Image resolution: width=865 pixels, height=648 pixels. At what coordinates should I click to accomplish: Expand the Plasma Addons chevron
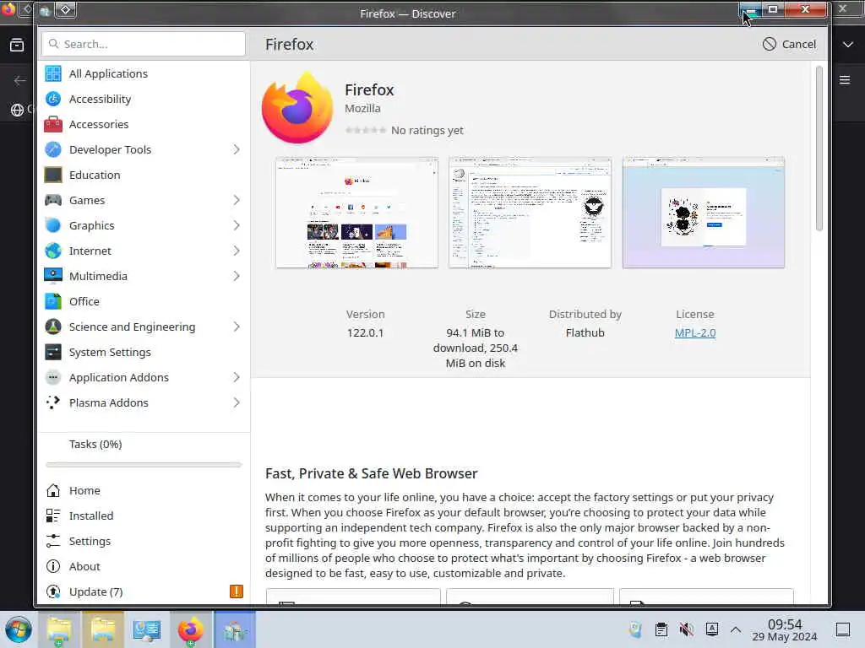coord(237,402)
